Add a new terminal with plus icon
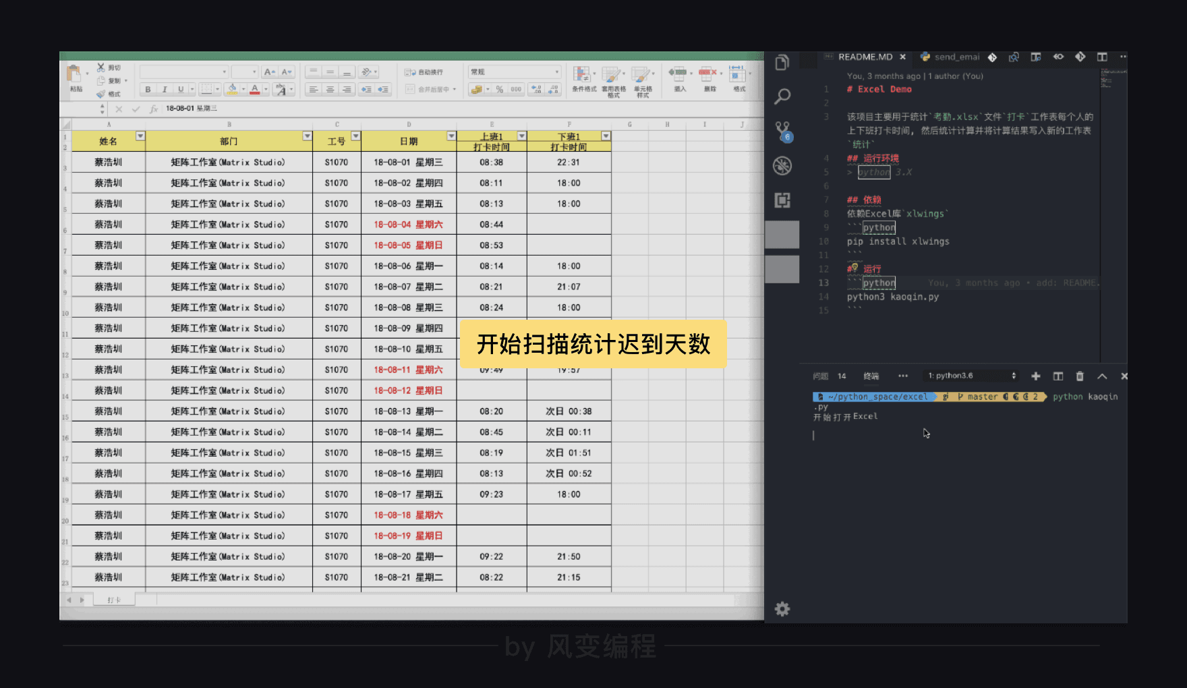This screenshot has width=1187, height=688. click(x=1036, y=376)
